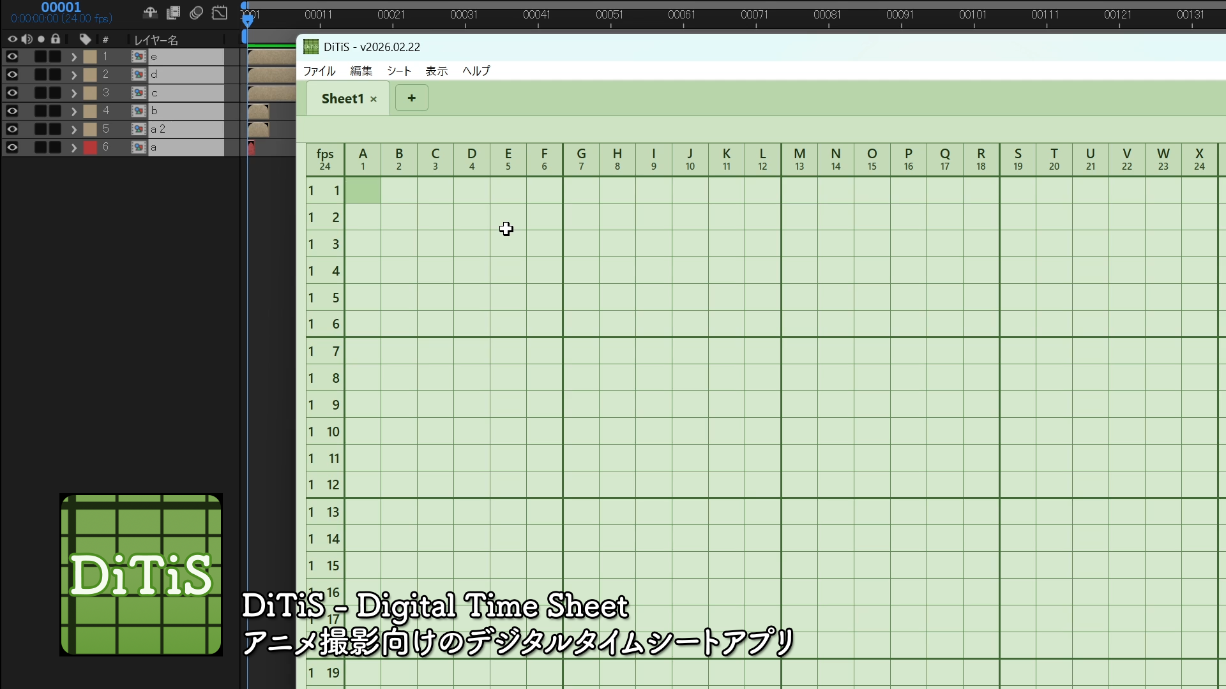This screenshot has width=1226, height=689.
Task: Click the composition icon of layer b
Action: (x=139, y=111)
